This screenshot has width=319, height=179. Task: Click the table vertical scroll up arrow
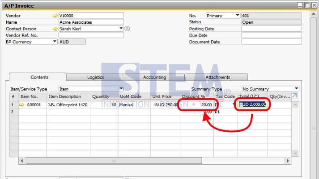coord(295,105)
